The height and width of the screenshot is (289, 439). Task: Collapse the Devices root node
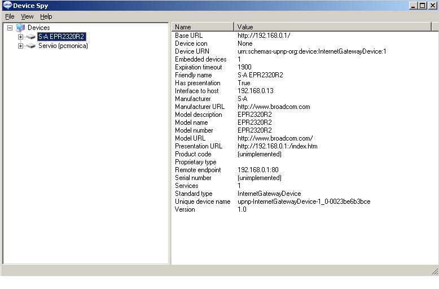point(10,28)
